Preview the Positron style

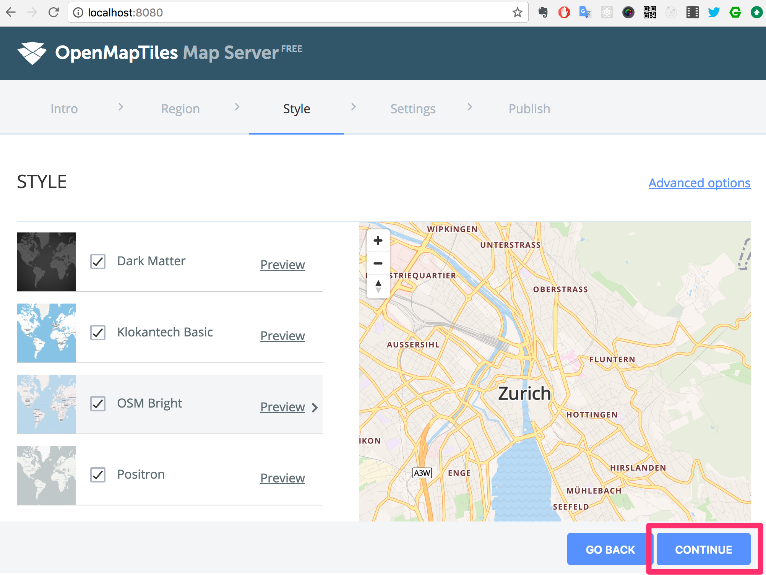point(282,478)
